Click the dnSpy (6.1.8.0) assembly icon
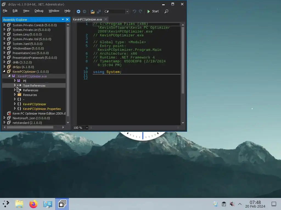 (x=9, y=67)
